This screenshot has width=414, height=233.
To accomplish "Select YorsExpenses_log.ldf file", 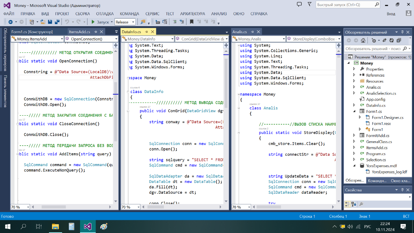I will 390,172.
